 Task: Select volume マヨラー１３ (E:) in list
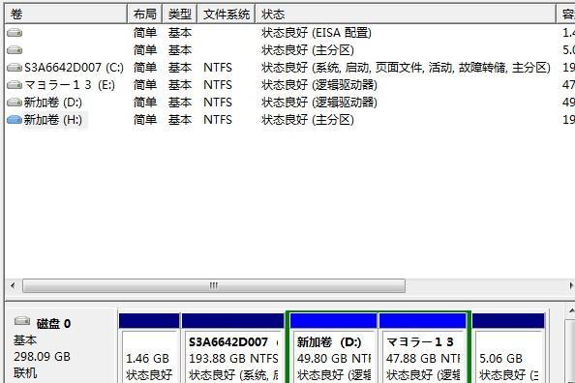pos(70,85)
